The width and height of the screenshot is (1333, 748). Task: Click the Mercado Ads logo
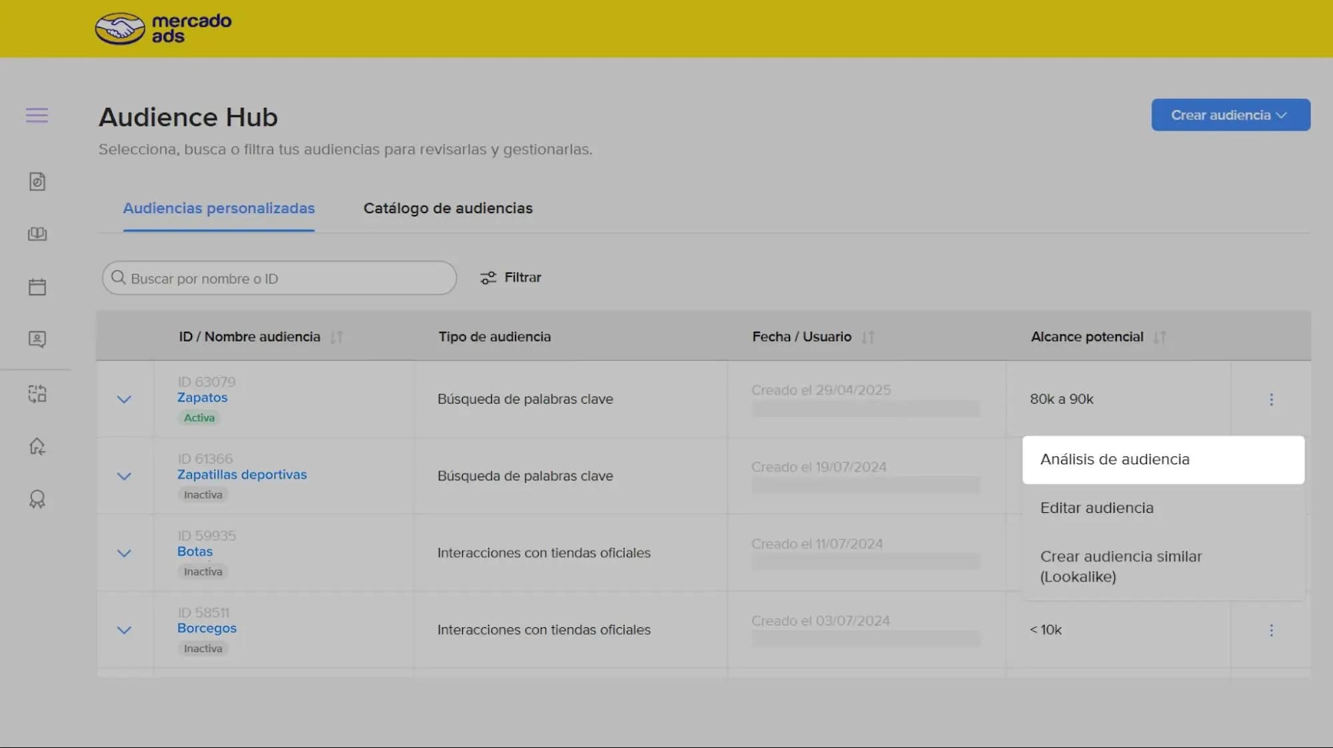[163, 29]
